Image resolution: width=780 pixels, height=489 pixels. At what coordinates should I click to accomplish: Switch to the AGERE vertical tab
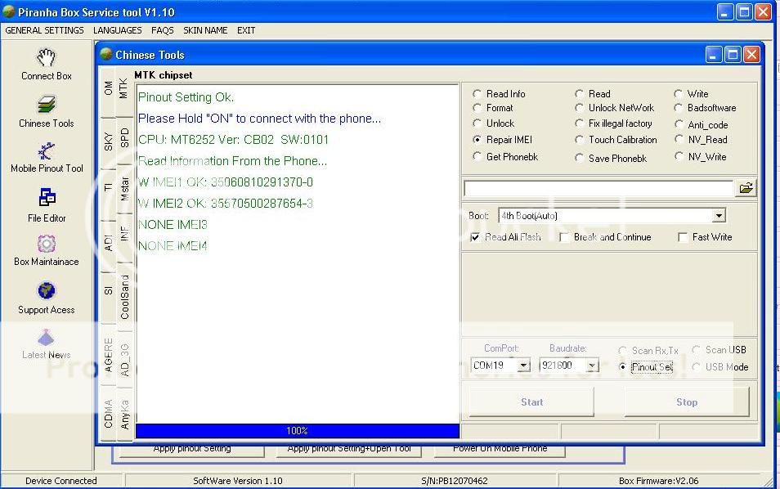click(x=108, y=355)
